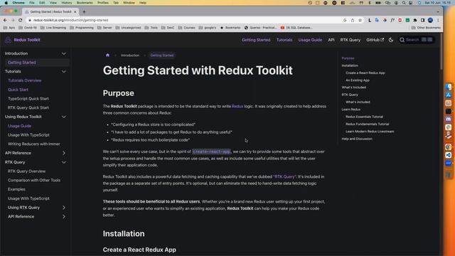Reload the page with the refresh icon
455x256 pixels.
pyautogui.click(x=21, y=20)
